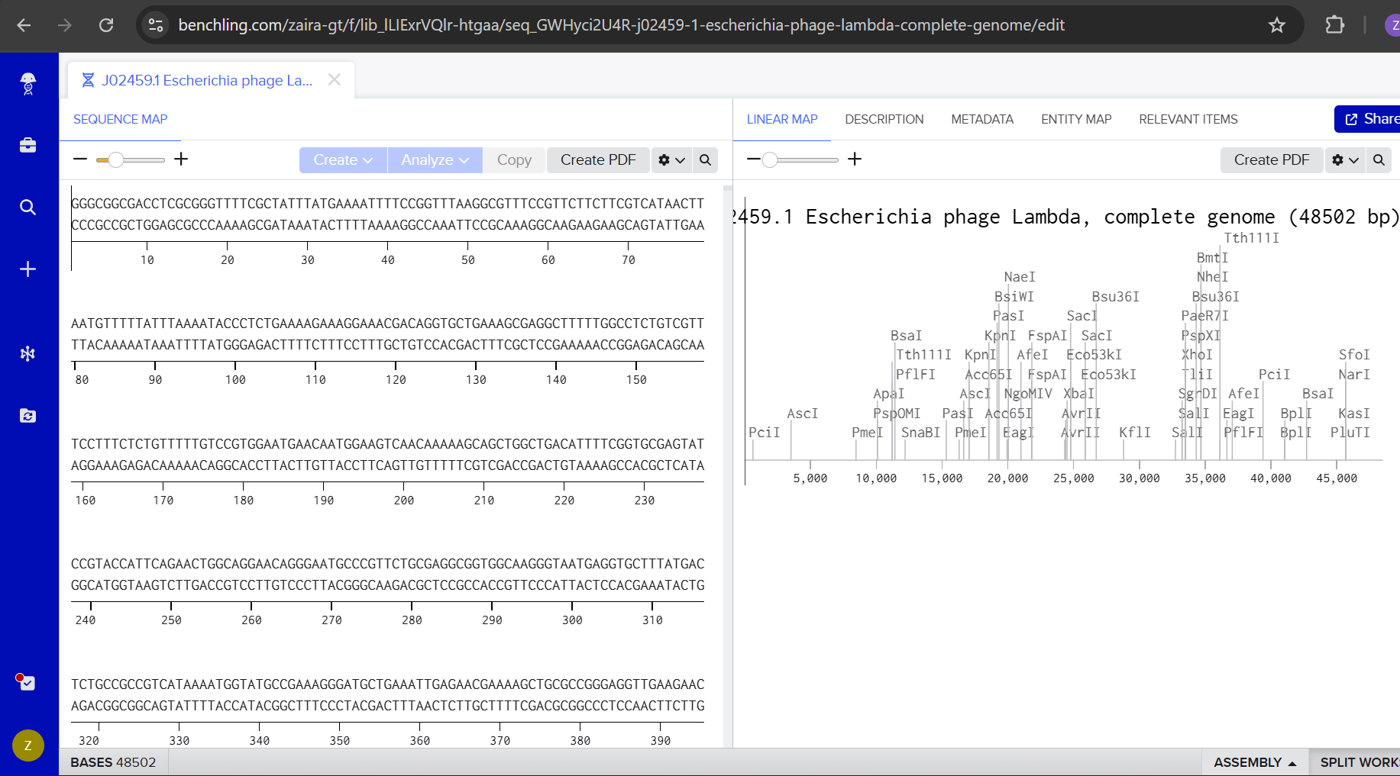Click the BASES 48502 status entry
This screenshot has width=1400, height=776.
click(x=113, y=762)
